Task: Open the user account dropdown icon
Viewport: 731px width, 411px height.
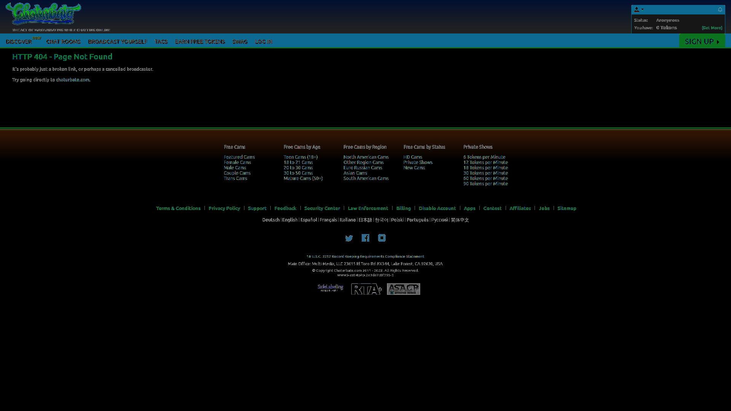Action: coord(638,10)
